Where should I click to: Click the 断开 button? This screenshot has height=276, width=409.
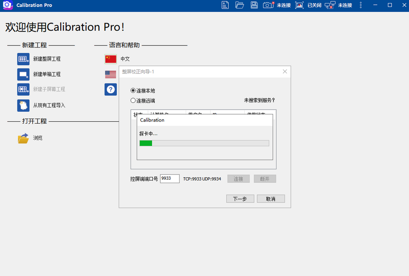[x=265, y=179]
